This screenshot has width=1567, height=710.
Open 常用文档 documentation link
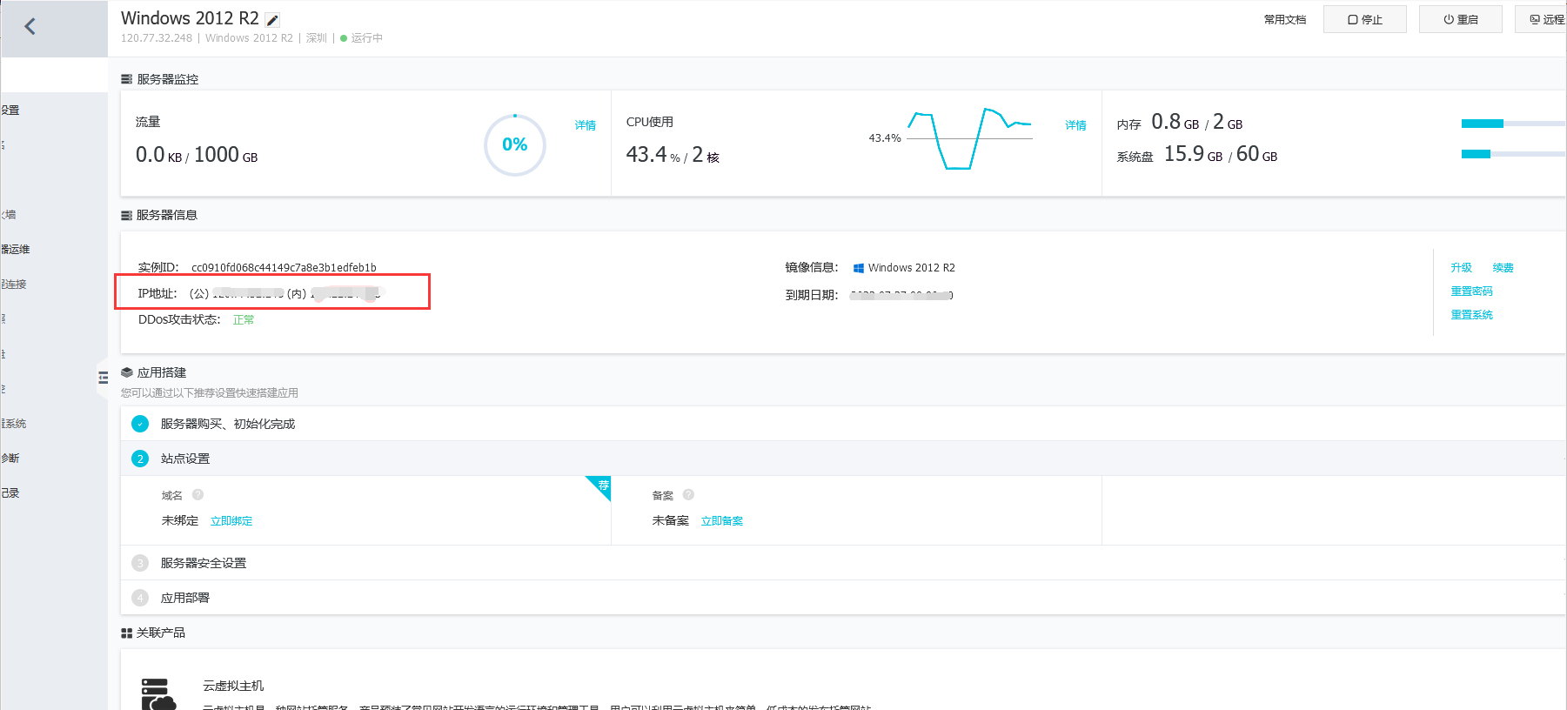tap(1284, 20)
